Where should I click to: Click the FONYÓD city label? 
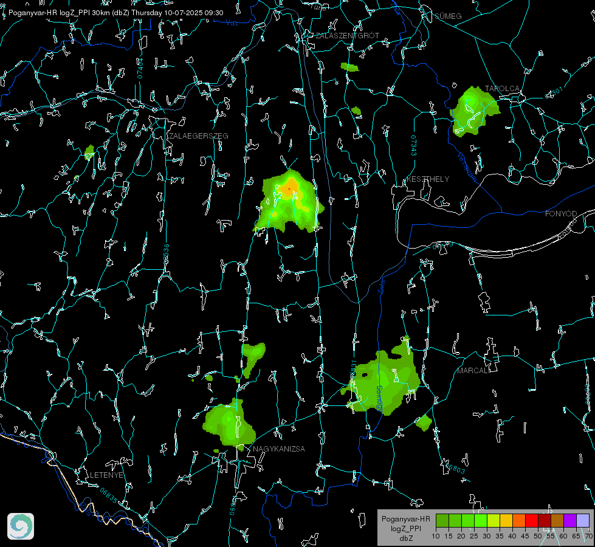point(561,214)
